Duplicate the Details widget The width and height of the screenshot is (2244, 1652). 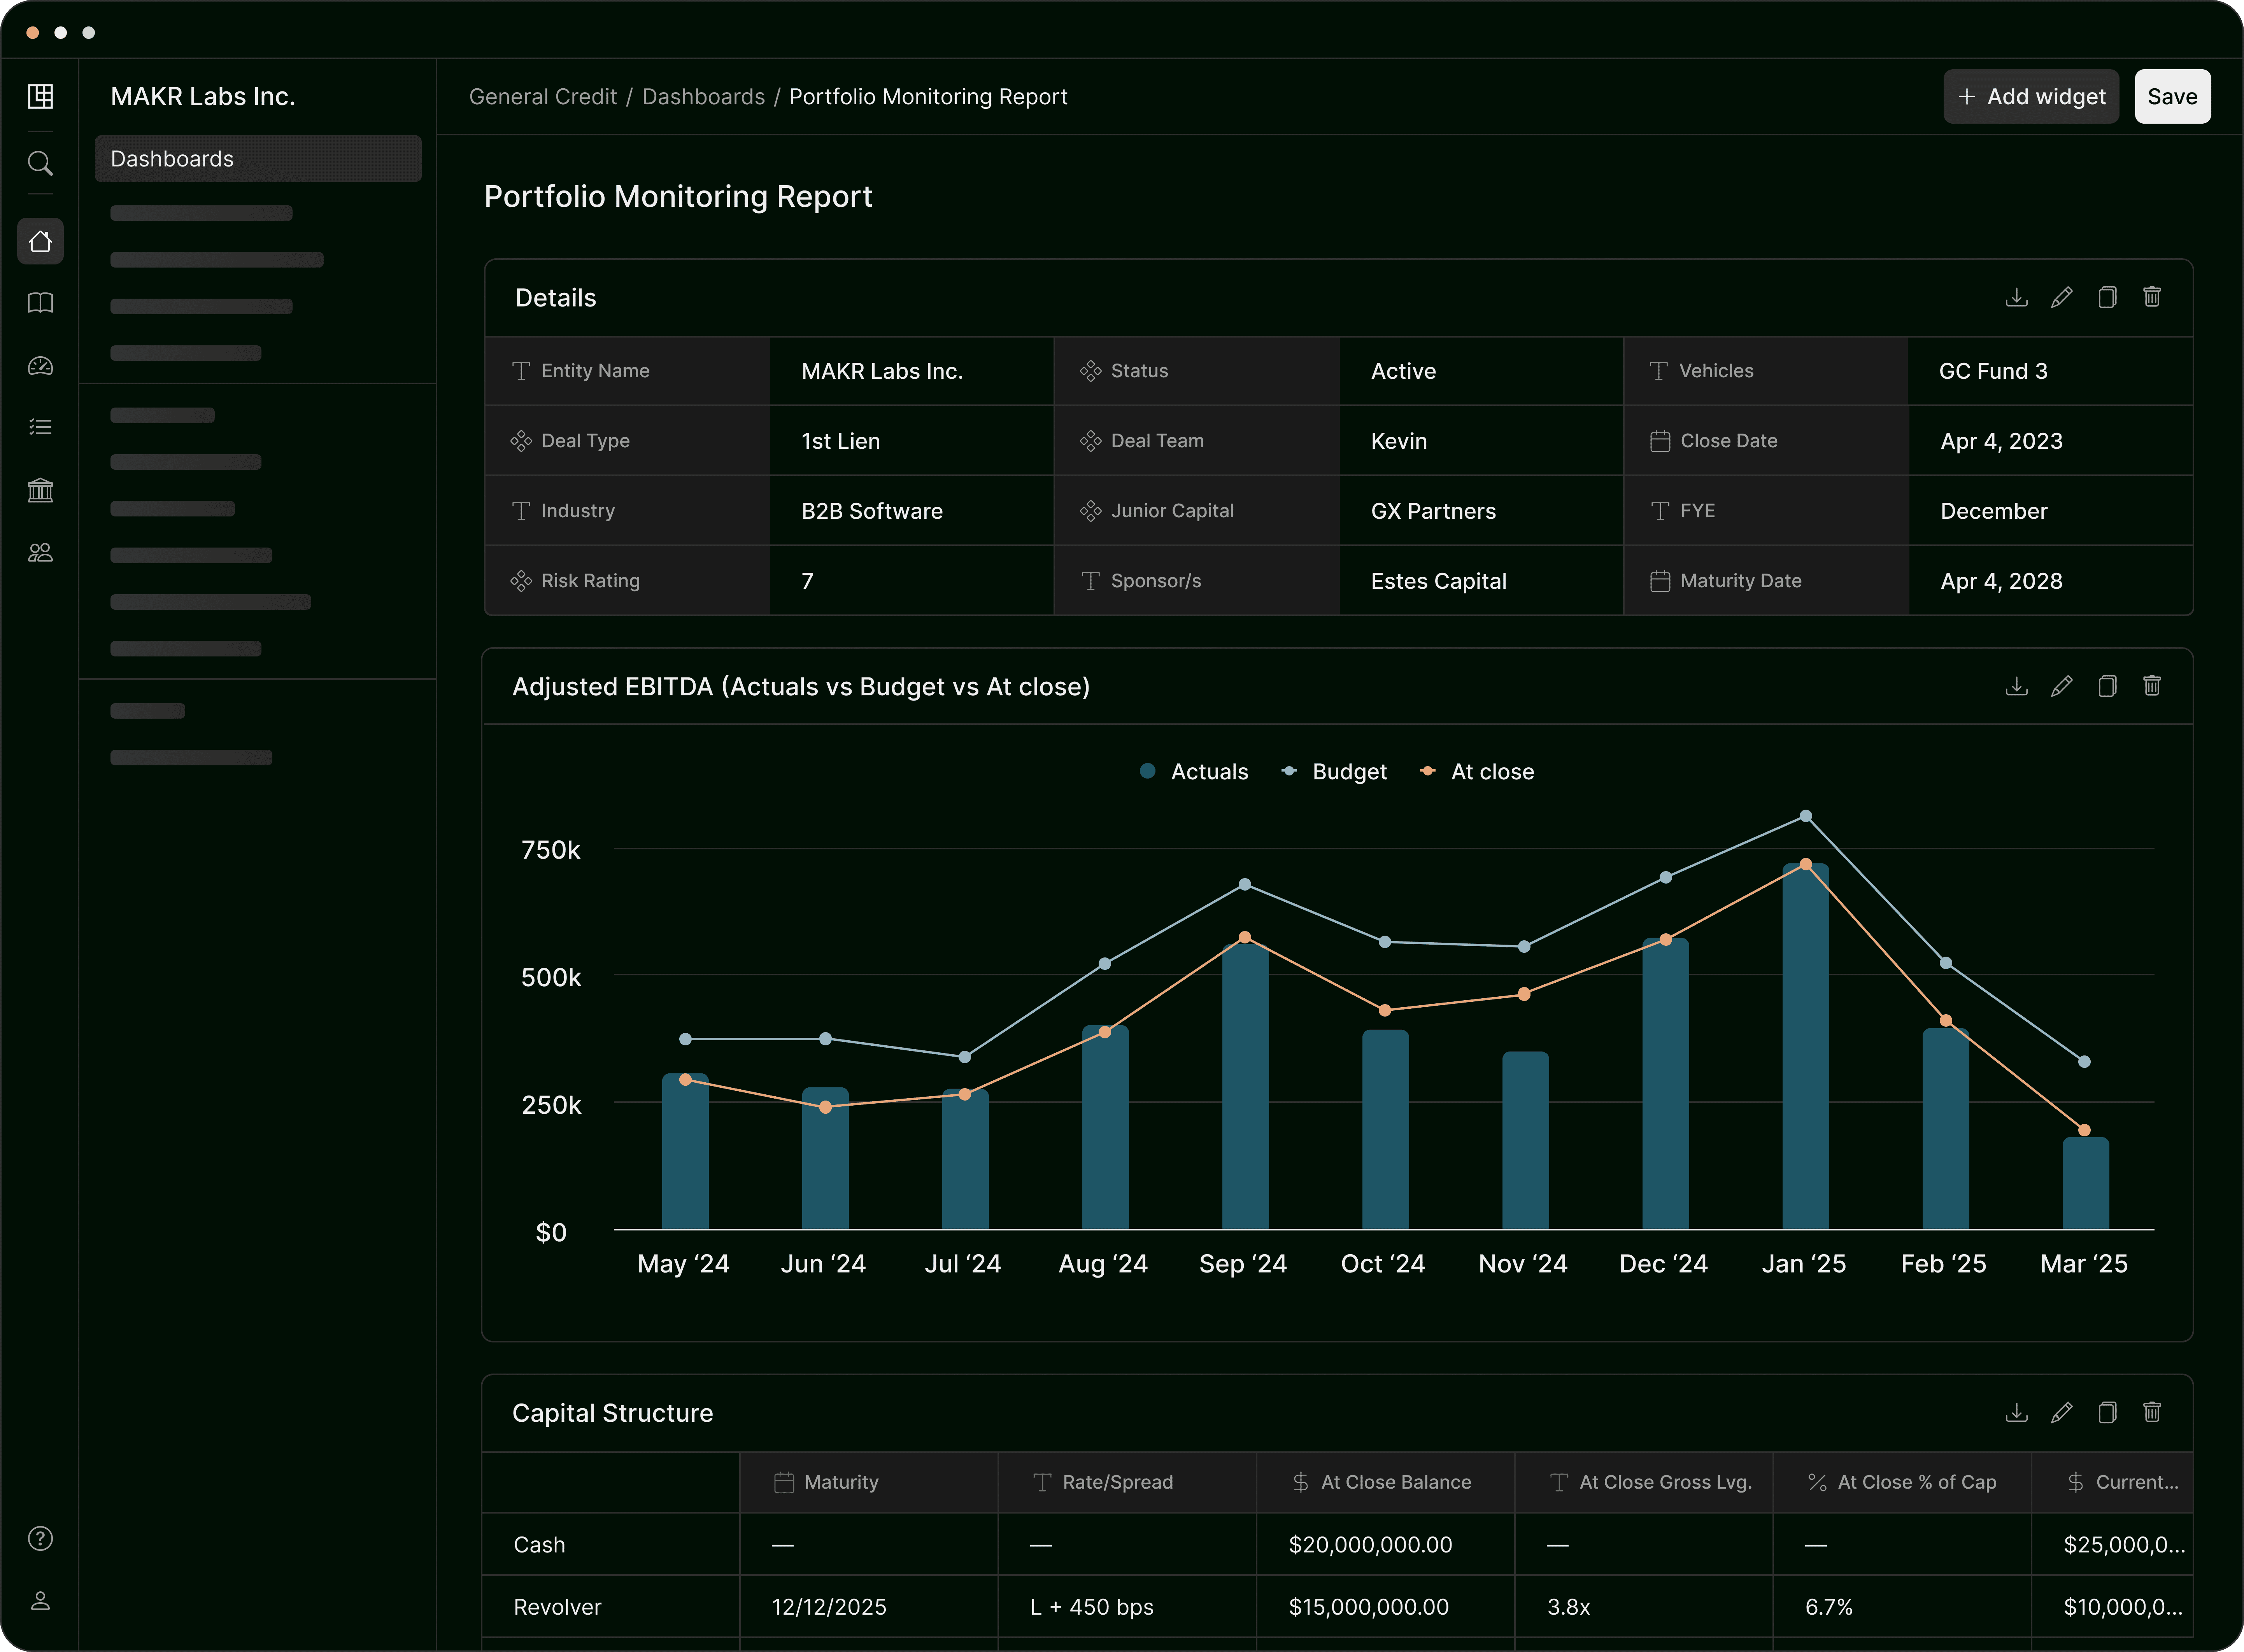coord(2107,297)
